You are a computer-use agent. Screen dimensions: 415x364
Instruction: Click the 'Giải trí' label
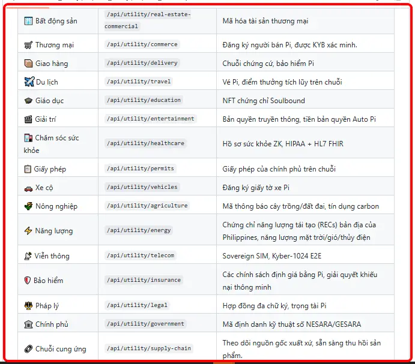pos(45,119)
